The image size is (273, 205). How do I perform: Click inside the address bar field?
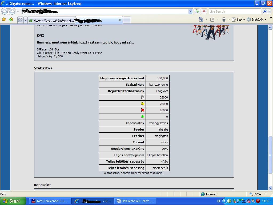(x=105, y=11)
